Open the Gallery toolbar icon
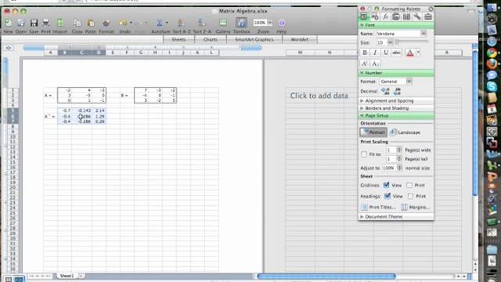The image size is (501, 282). (223, 23)
